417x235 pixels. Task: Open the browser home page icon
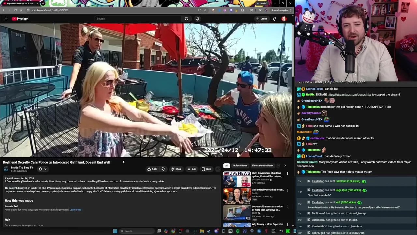pos(21,10)
